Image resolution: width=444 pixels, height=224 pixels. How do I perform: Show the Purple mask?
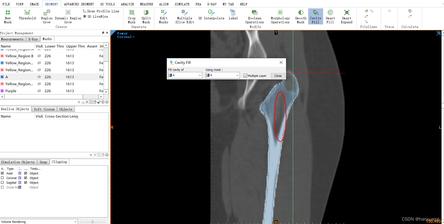tap(39, 91)
